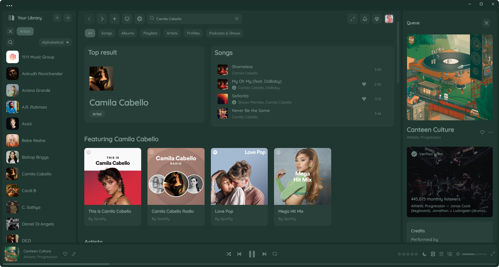Open friend activity people icon
The image size is (499, 267).
pyautogui.click(x=377, y=19)
